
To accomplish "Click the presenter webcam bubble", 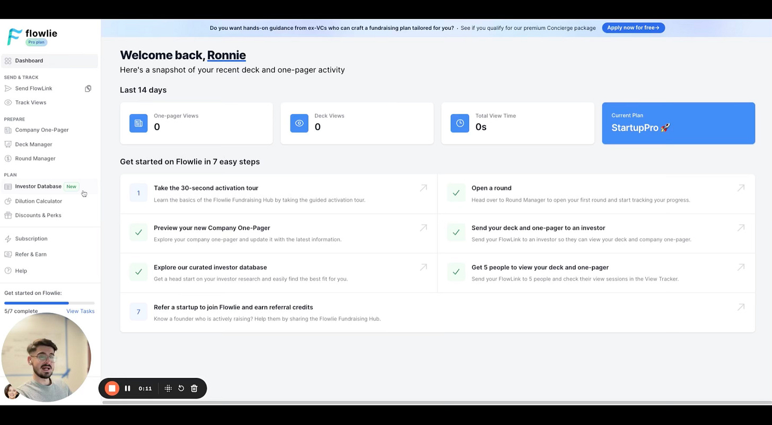I will pyautogui.click(x=46, y=357).
